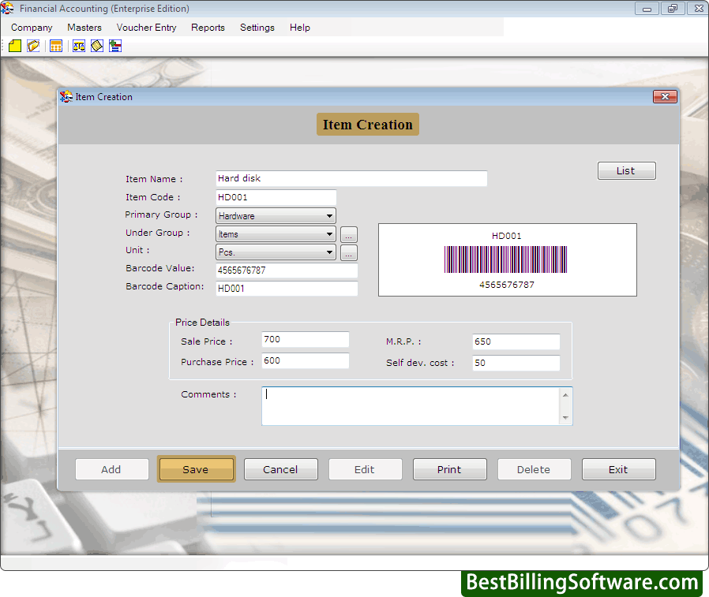
Task: Save the item with Save button
Action: 196,469
